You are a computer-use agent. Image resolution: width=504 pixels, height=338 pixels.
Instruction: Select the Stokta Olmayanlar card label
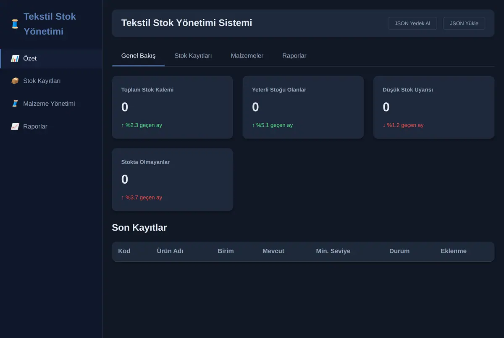click(145, 162)
